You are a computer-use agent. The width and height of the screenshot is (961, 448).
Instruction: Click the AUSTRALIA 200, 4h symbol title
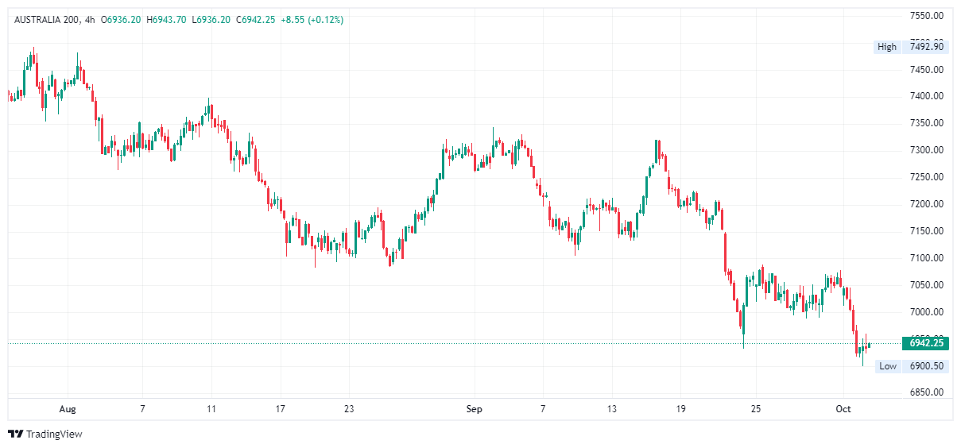point(53,20)
